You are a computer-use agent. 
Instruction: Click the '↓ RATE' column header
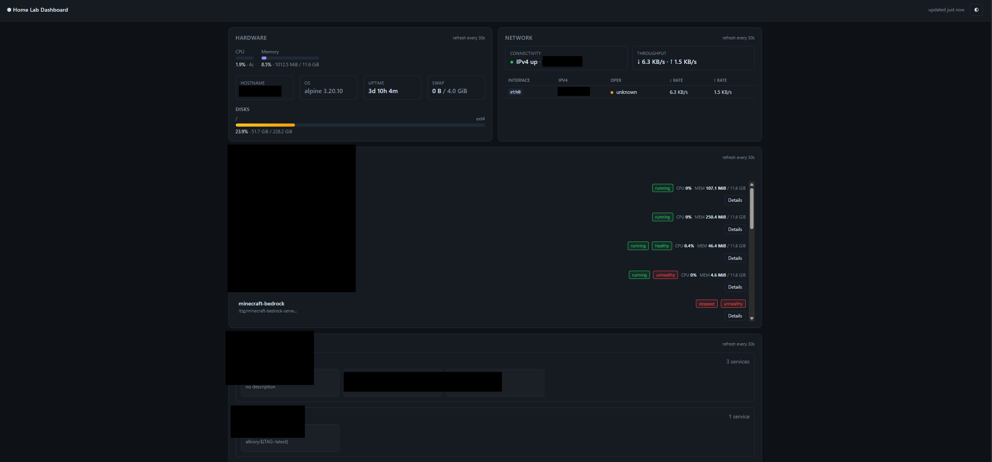coord(676,81)
